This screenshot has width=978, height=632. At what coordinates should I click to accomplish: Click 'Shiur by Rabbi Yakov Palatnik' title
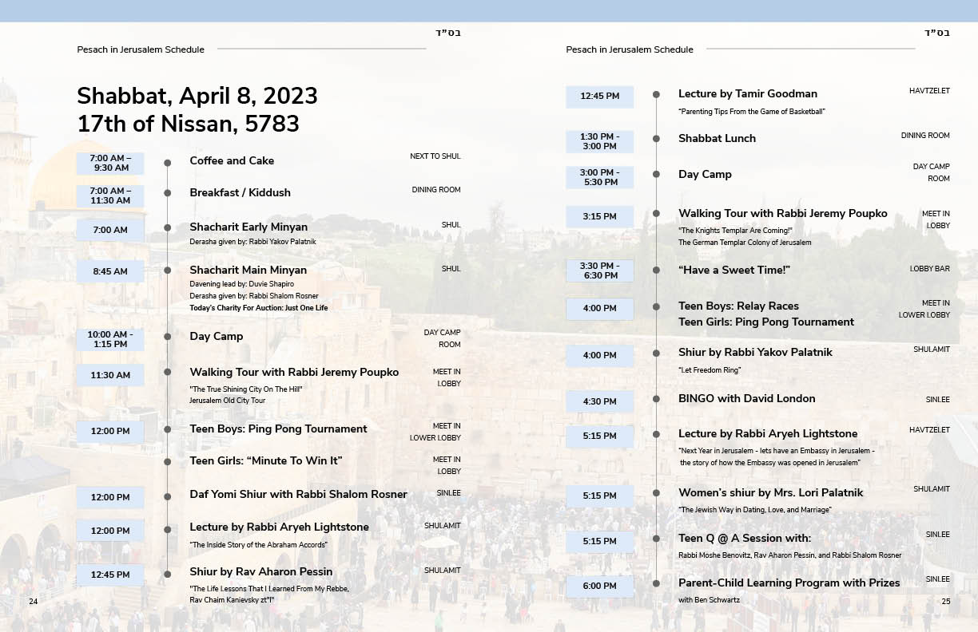(755, 353)
